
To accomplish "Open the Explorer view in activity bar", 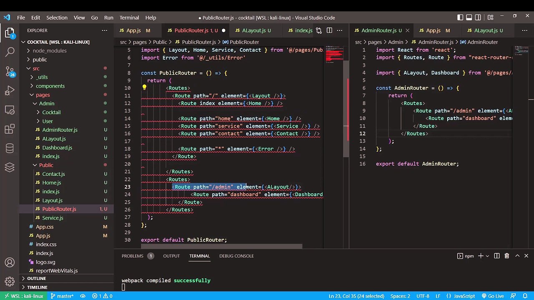I will (x=10, y=33).
